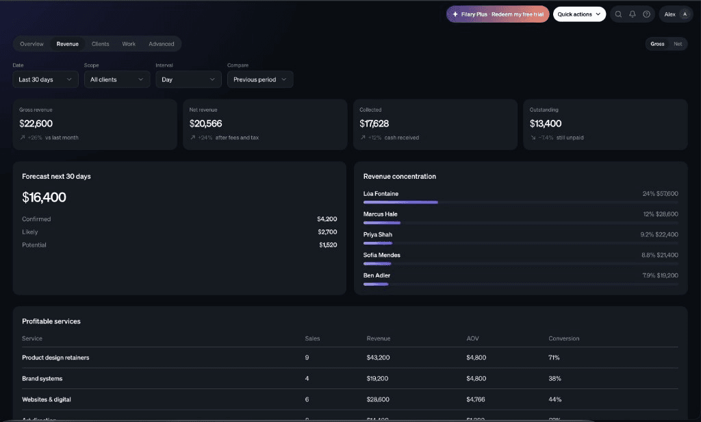This screenshot has width=701, height=422.
Task: Switch revenue view to Gross
Action: click(657, 44)
